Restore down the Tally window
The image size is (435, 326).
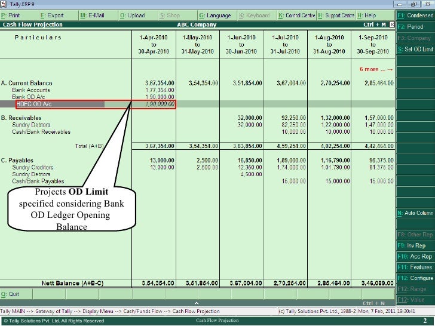click(413, 4)
